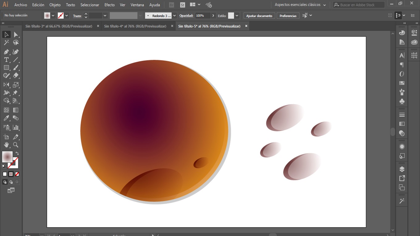The height and width of the screenshot is (236, 420).
Task: Open the Objeto menu
Action: (55, 5)
